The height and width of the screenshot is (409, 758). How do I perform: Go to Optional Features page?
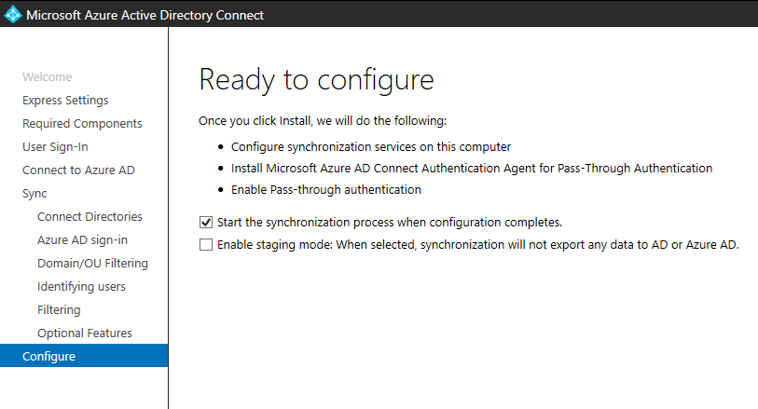(85, 334)
